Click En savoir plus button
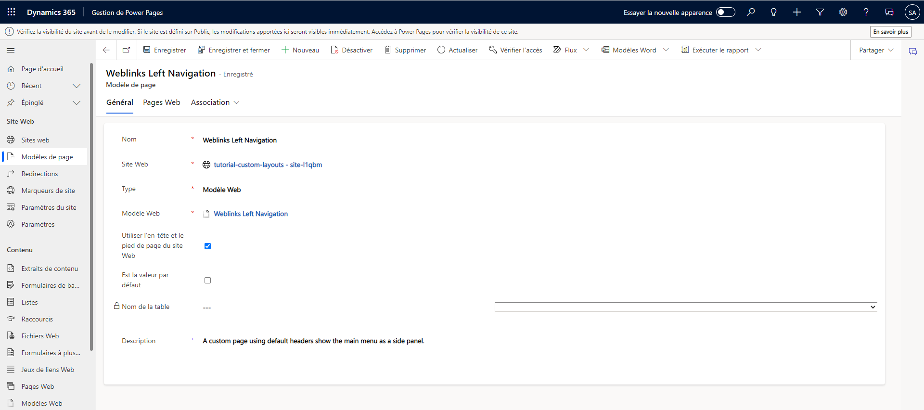 coord(891,32)
